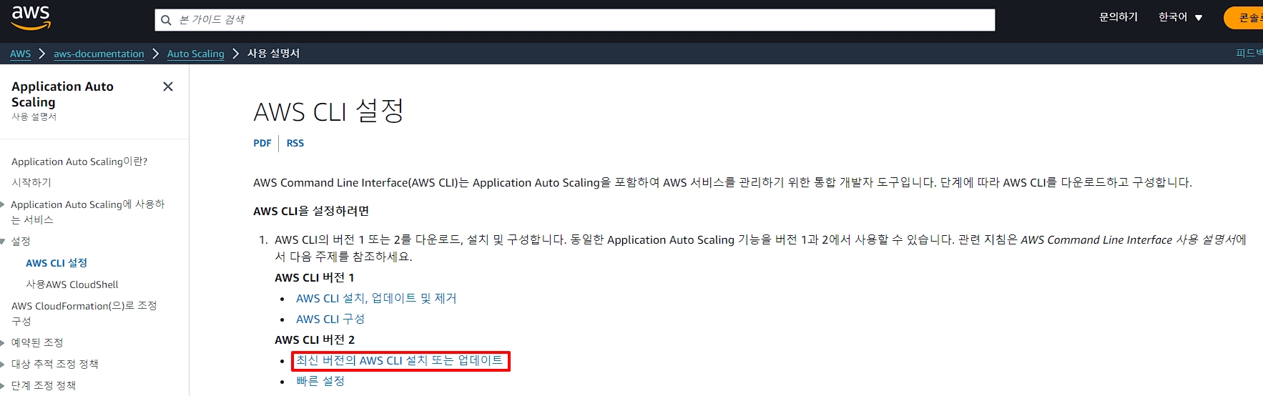The height and width of the screenshot is (396, 1263).
Task: Open AWS CloudFormation(으)로 조정 구성
Action: [x=84, y=313]
